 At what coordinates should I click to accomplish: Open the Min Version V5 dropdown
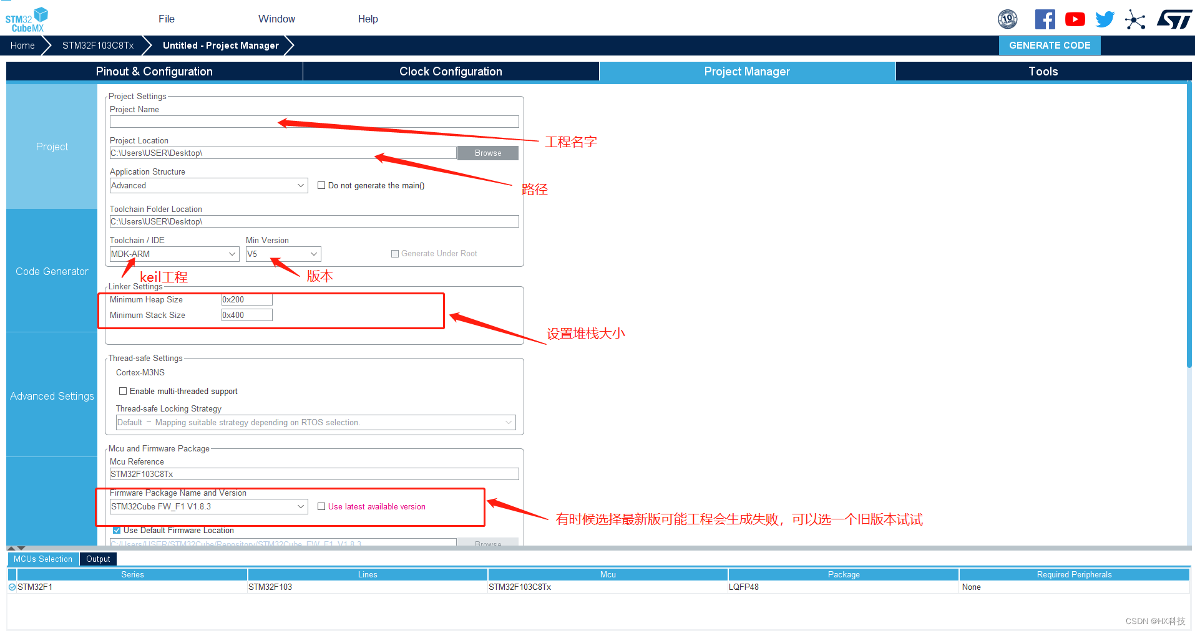point(283,254)
